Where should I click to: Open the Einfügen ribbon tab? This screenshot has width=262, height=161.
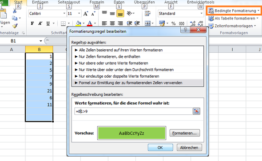40,2
